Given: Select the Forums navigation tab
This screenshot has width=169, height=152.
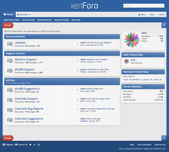Looking at the screenshot, I should click(9, 15).
